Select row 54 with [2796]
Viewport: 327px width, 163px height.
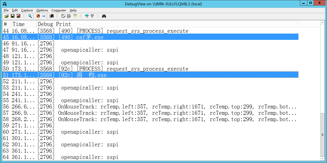tap(150, 94)
